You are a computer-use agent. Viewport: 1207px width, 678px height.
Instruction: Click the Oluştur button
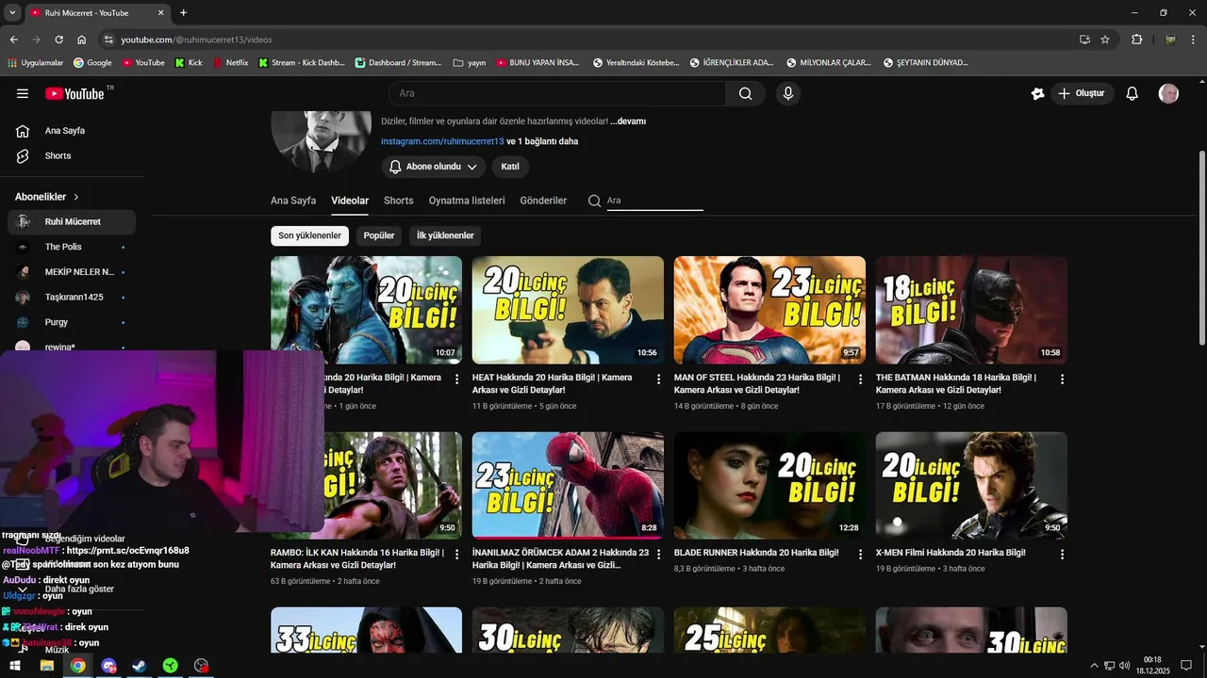(x=1082, y=93)
